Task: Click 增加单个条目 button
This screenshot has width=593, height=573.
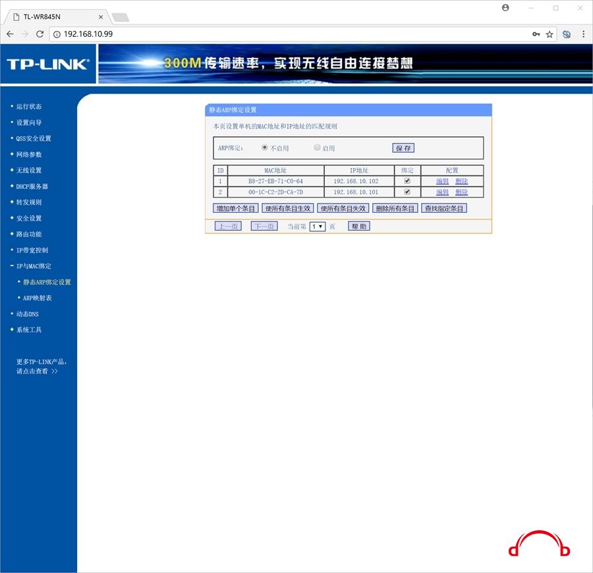Action: tap(236, 208)
